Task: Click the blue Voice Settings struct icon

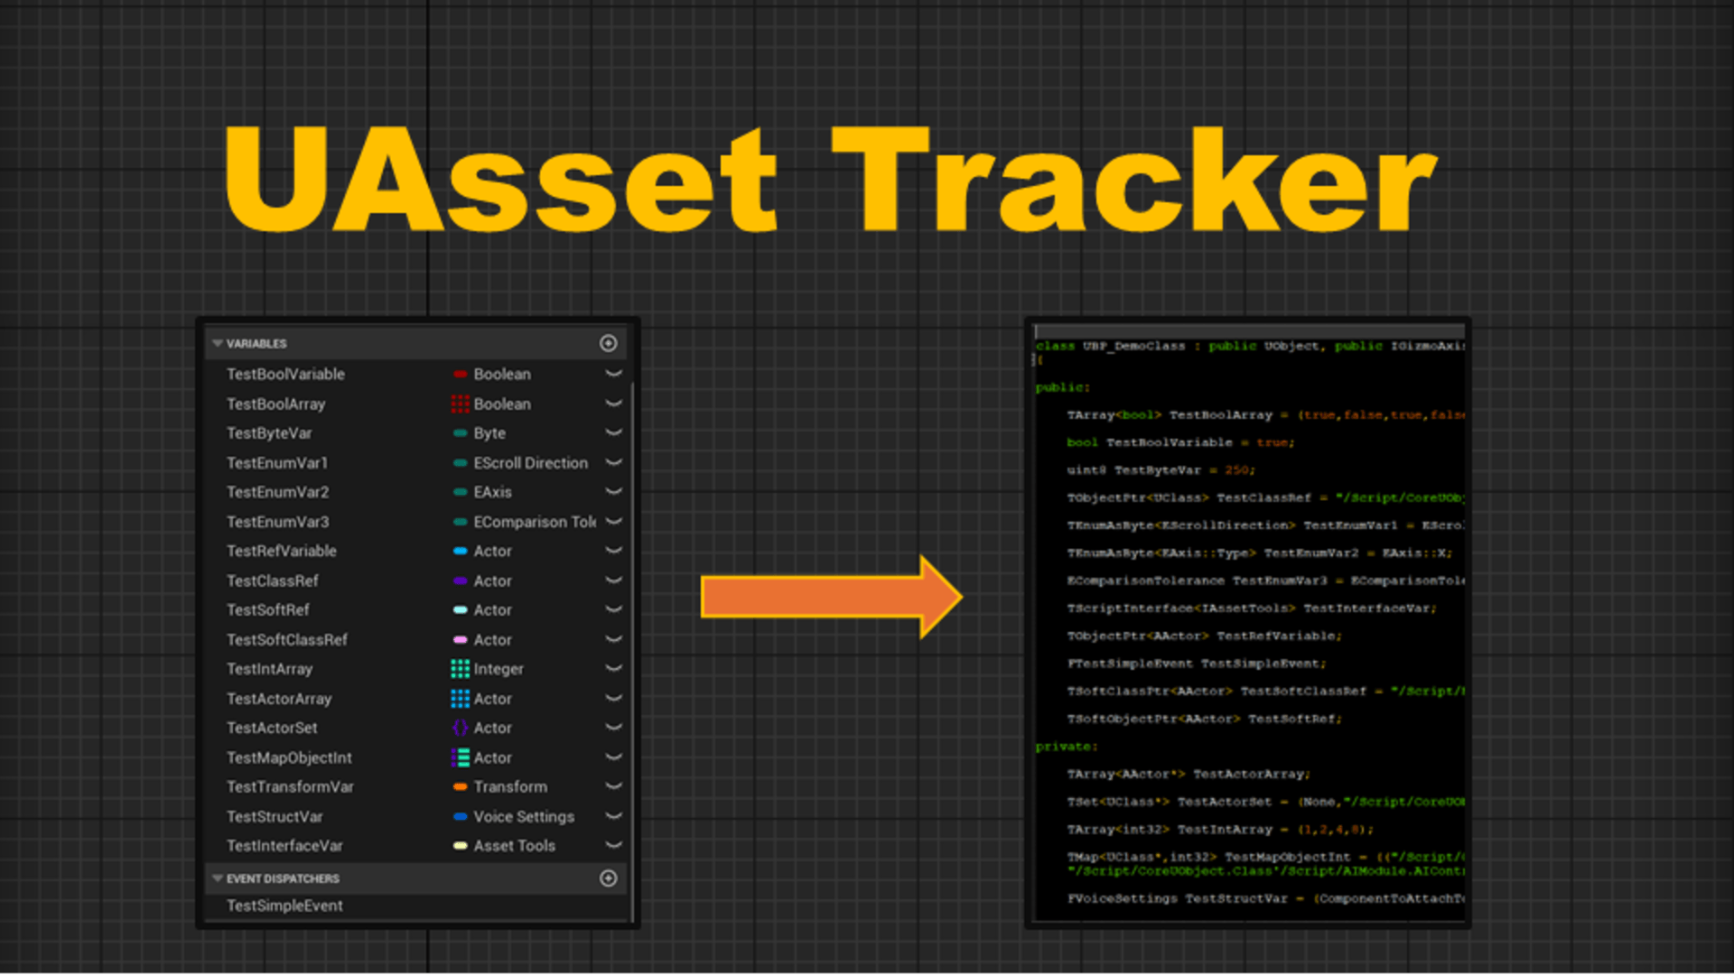Action: point(460,816)
